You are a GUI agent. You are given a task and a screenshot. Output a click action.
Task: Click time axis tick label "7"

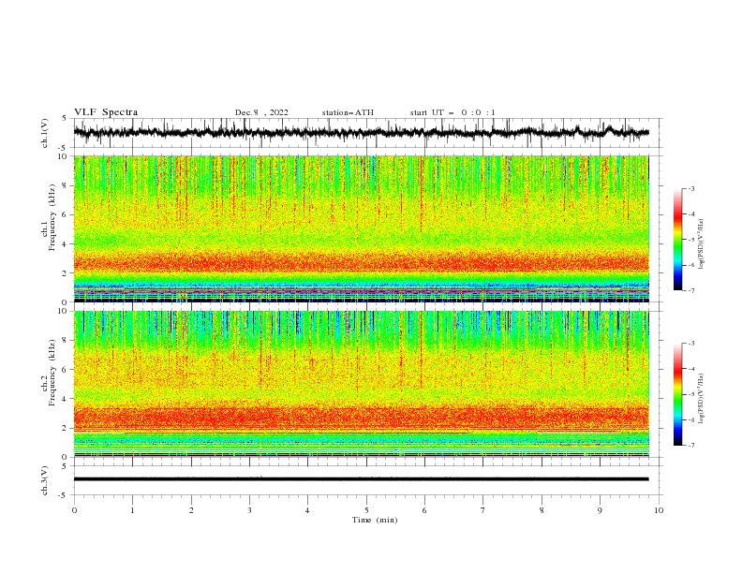tap(483, 510)
